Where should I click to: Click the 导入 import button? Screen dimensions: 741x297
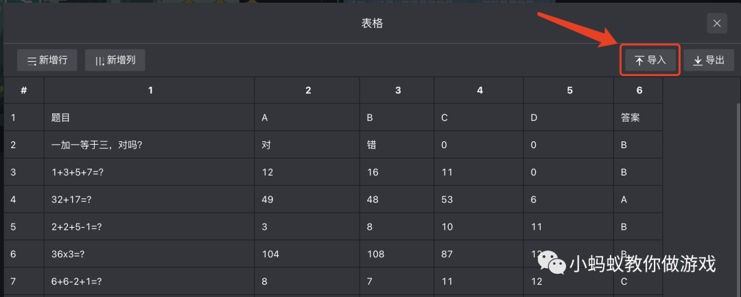tap(650, 60)
